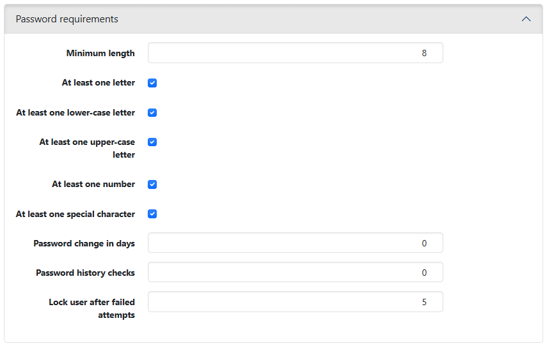547x346 pixels.
Task: Untick the At least one number checkbox
Action: [x=152, y=184]
